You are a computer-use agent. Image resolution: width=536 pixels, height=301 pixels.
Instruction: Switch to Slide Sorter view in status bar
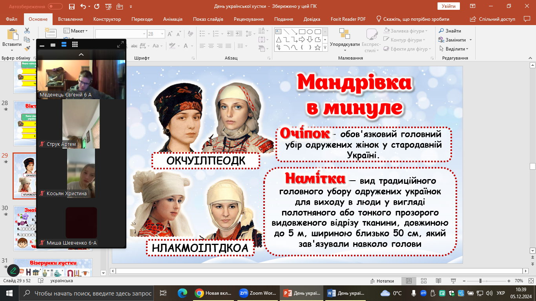coord(423,281)
